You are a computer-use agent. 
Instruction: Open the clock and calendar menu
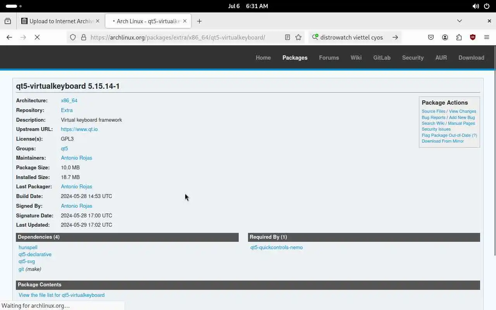tap(248, 6)
